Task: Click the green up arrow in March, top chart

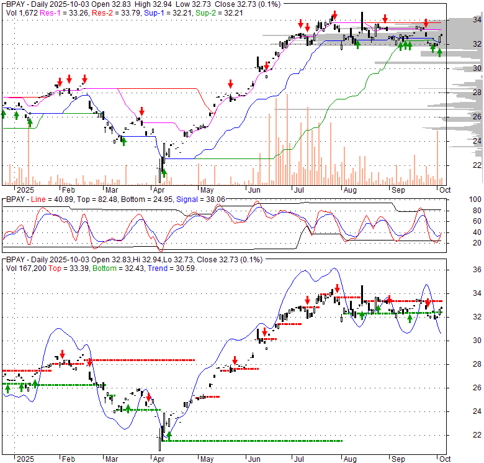Action: point(123,142)
